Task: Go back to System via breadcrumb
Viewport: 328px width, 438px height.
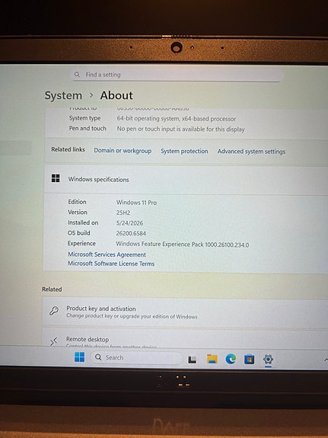Action: pos(63,95)
